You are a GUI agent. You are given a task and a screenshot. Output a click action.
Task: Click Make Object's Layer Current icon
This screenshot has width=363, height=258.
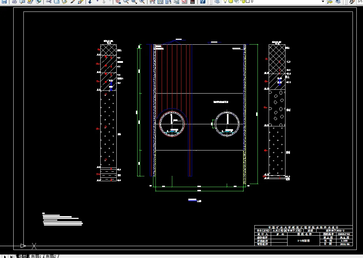tap(330, 2)
